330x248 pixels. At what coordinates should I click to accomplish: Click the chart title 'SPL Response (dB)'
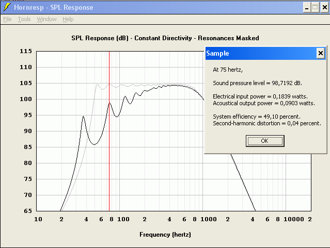click(100, 38)
